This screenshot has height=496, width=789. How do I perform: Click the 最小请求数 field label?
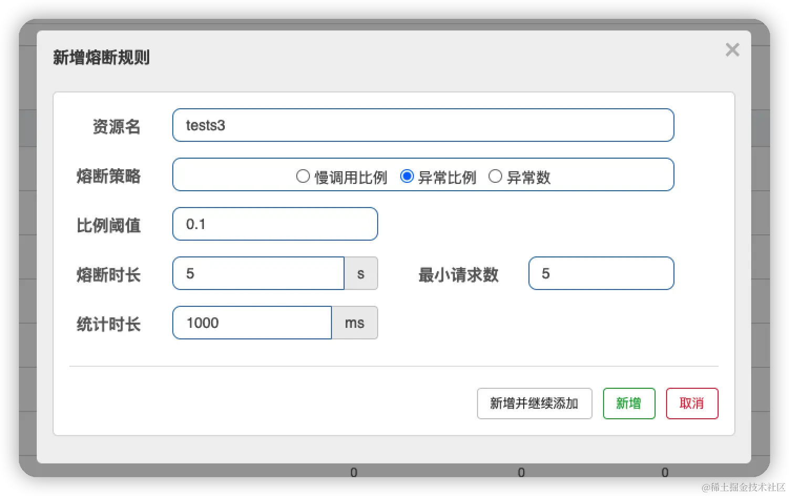pos(458,274)
